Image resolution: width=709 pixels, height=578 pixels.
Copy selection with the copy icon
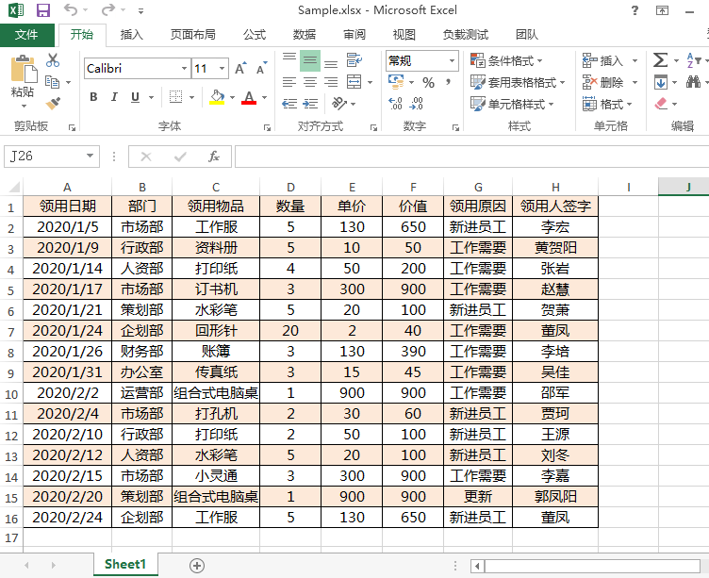[53, 82]
